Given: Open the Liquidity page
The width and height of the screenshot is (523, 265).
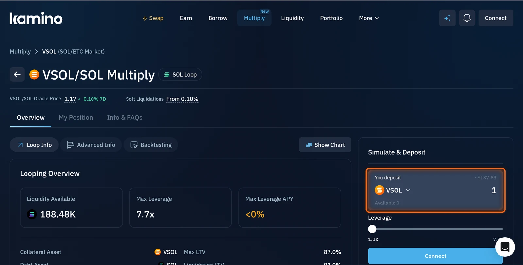Looking at the screenshot, I should pos(292,18).
